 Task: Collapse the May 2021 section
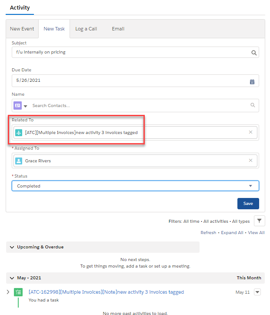(11, 278)
